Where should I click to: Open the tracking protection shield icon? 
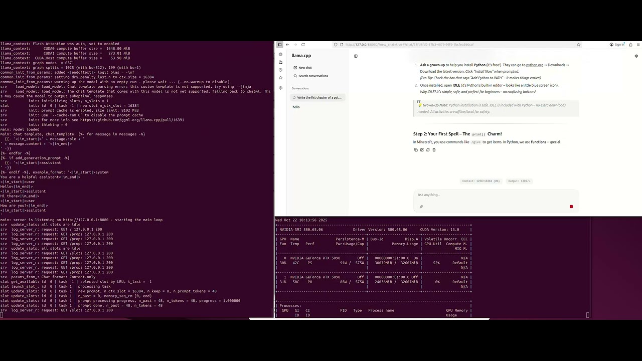pos(336,45)
